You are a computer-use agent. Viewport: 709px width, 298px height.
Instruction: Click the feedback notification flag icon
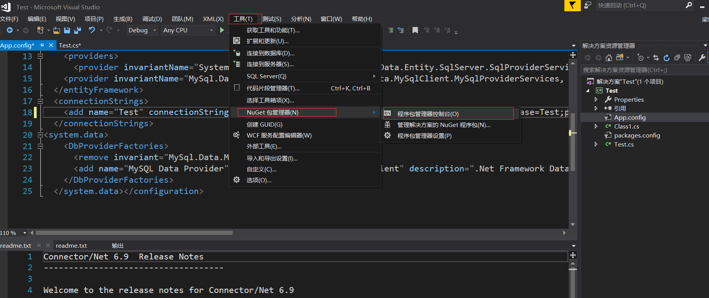tap(573, 5)
